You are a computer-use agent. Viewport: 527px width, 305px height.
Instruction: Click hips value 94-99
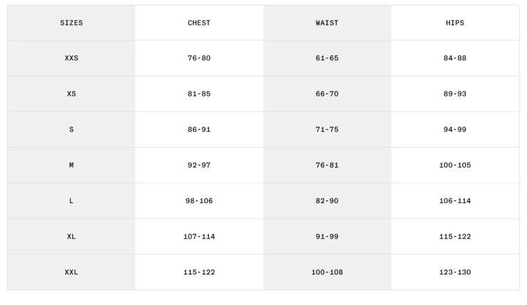pos(455,130)
